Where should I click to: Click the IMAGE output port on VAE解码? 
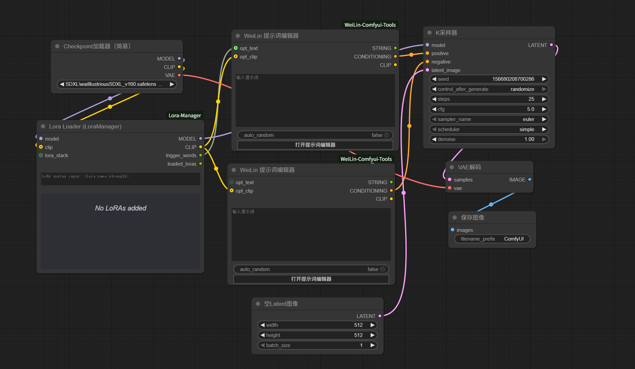(x=530, y=179)
